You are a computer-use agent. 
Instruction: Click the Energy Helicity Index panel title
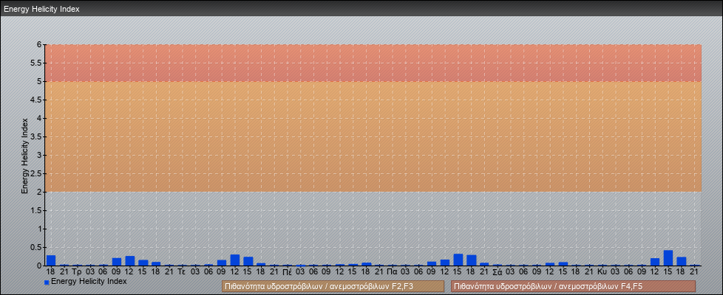tap(41, 9)
